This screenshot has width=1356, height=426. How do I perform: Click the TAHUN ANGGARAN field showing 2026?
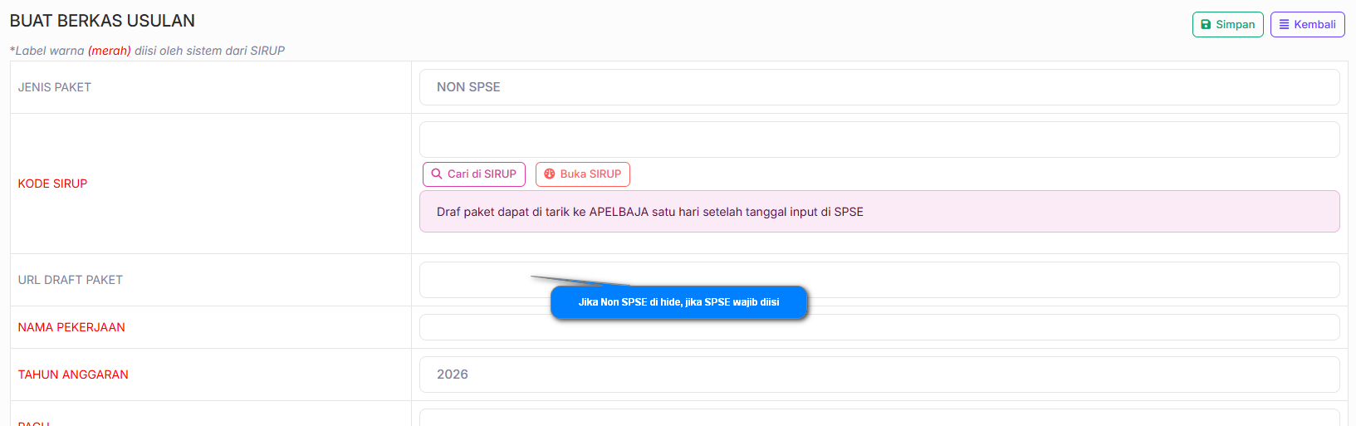tap(879, 375)
